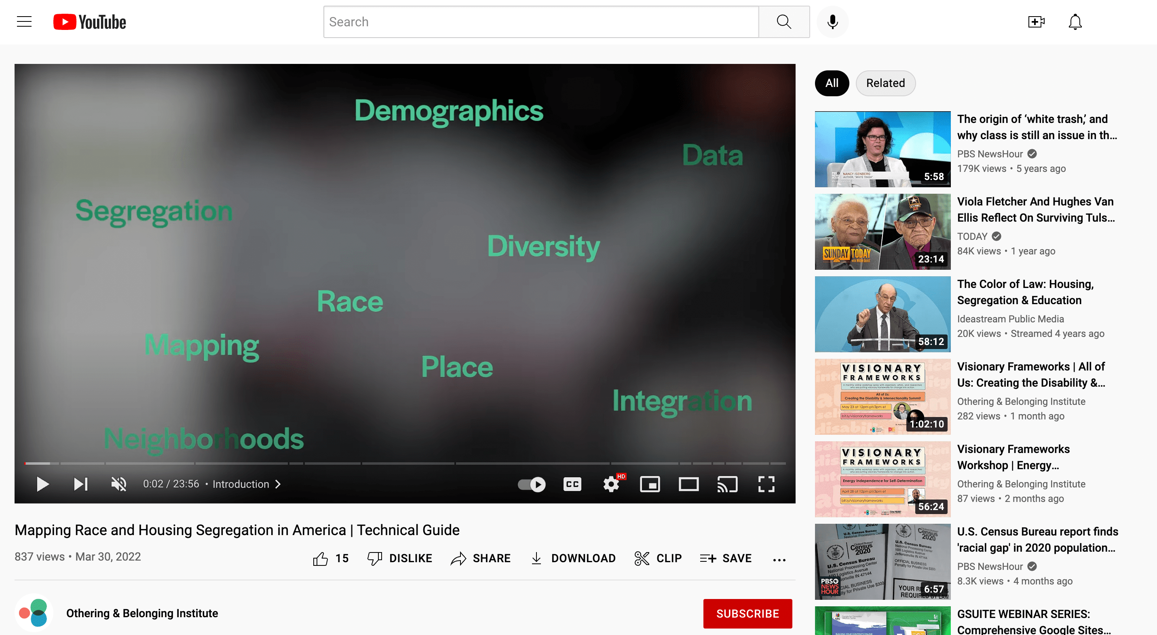Screen dimensions: 1157x635
Task: Select the All filter chip
Action: pos(832,83)
